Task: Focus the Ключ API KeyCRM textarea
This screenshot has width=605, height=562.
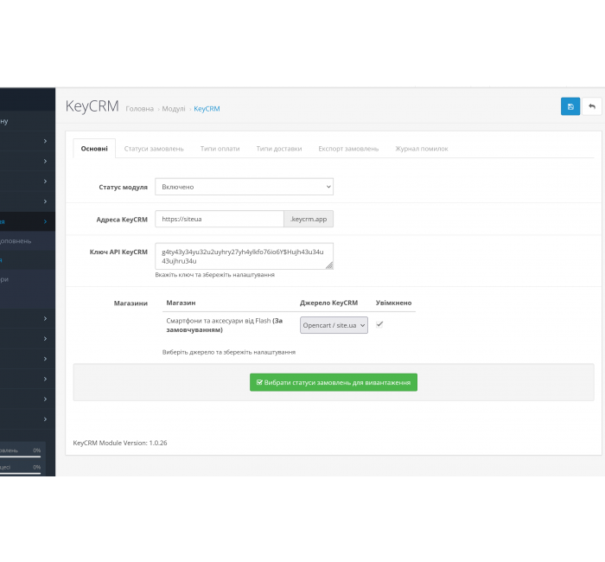Action: (x=245, y=256)
